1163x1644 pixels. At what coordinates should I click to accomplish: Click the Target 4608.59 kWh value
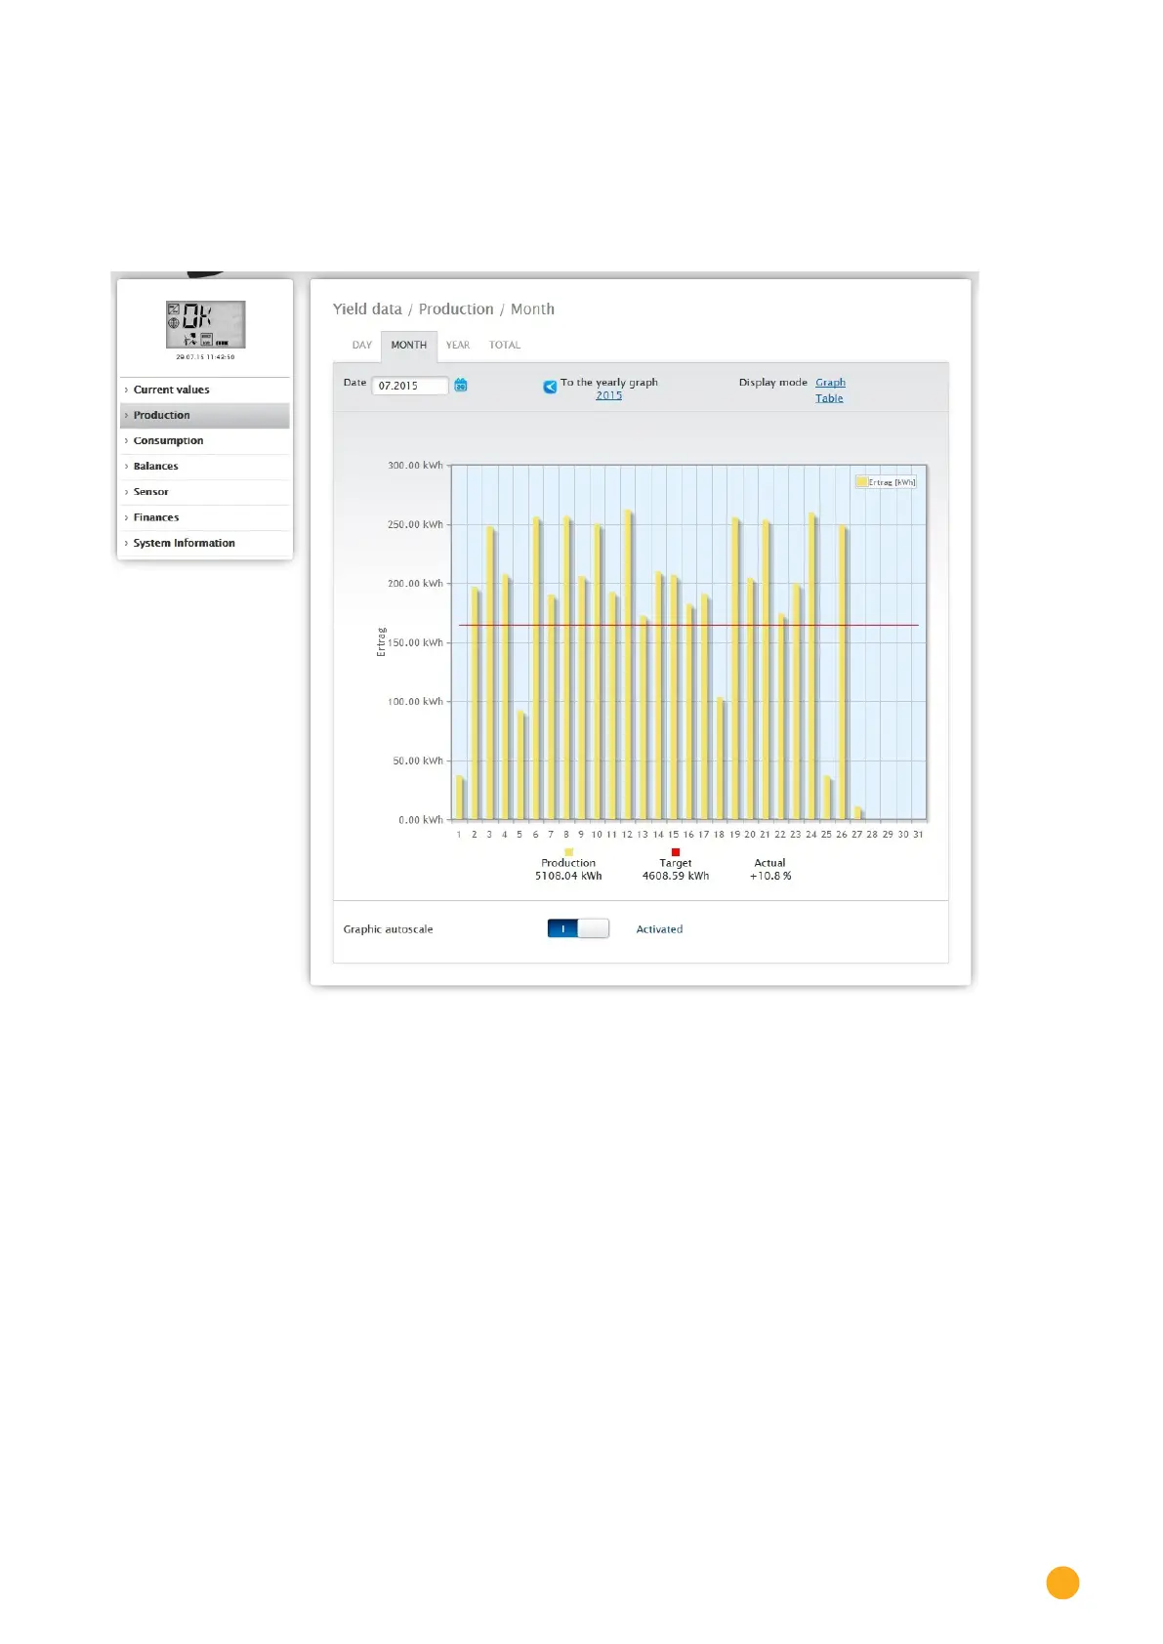676,876
